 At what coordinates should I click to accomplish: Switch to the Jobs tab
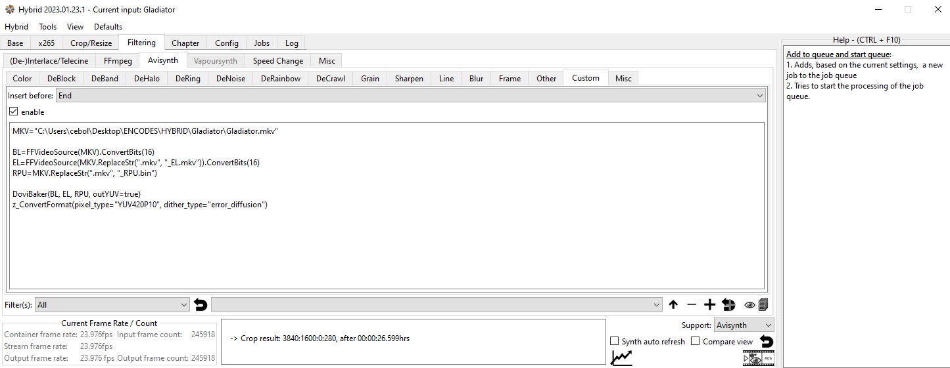pyautogui.click(x=262, y=43)
